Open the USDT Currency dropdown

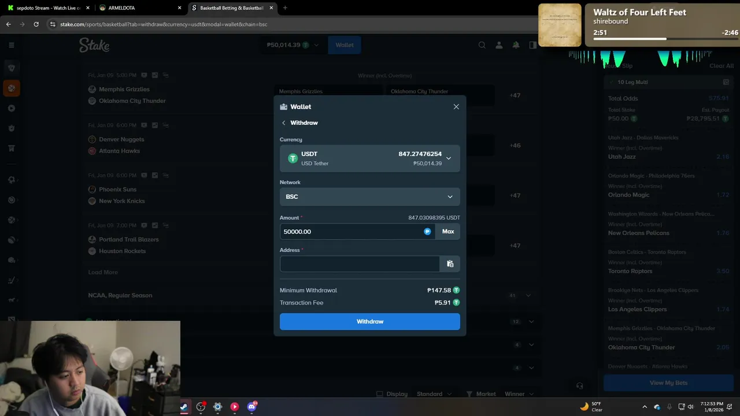coord(370,158)
